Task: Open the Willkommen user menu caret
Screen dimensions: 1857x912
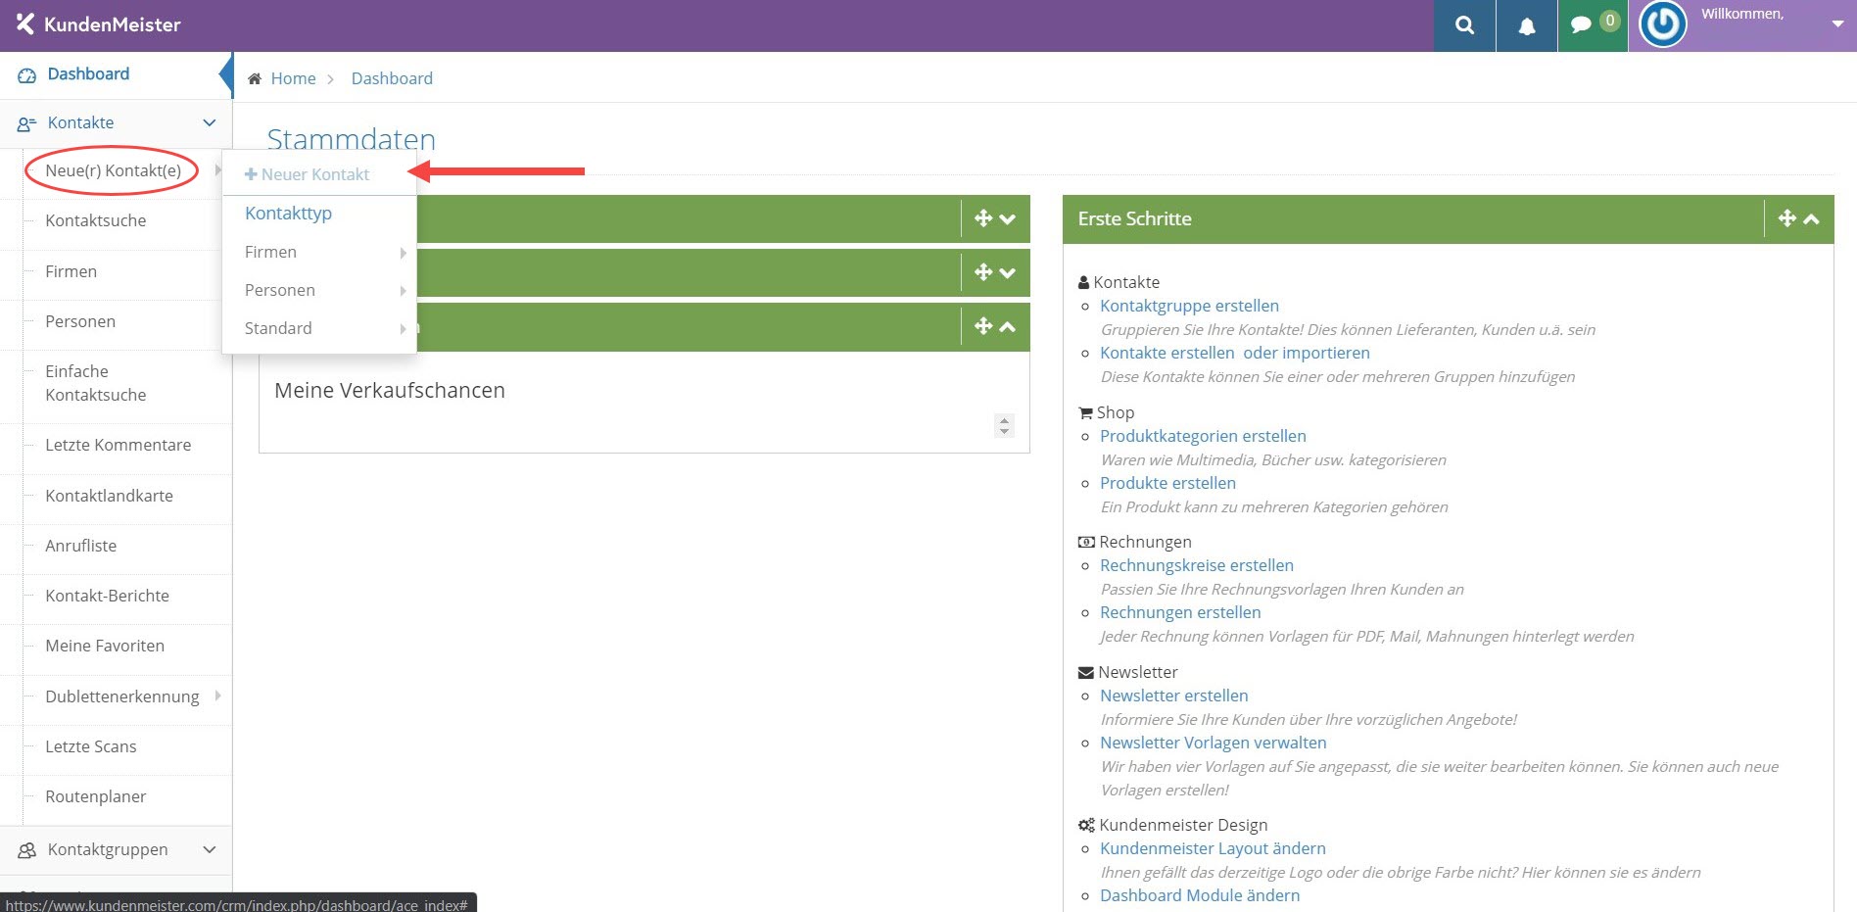Action: (x=1836, y=24)
